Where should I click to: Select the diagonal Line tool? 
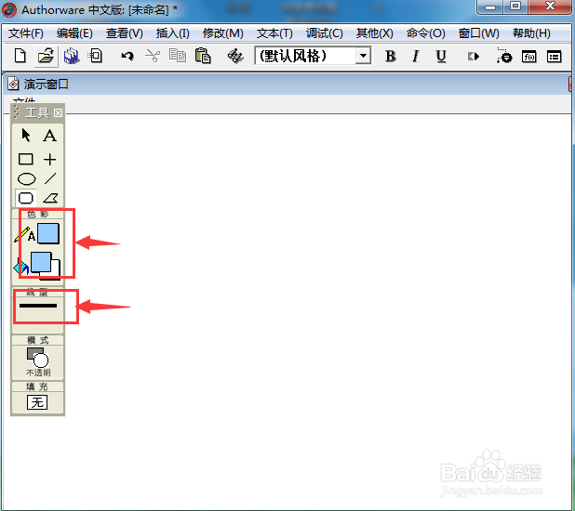point(50,178)
